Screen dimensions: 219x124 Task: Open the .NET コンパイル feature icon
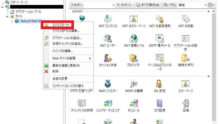pos(108,19)
